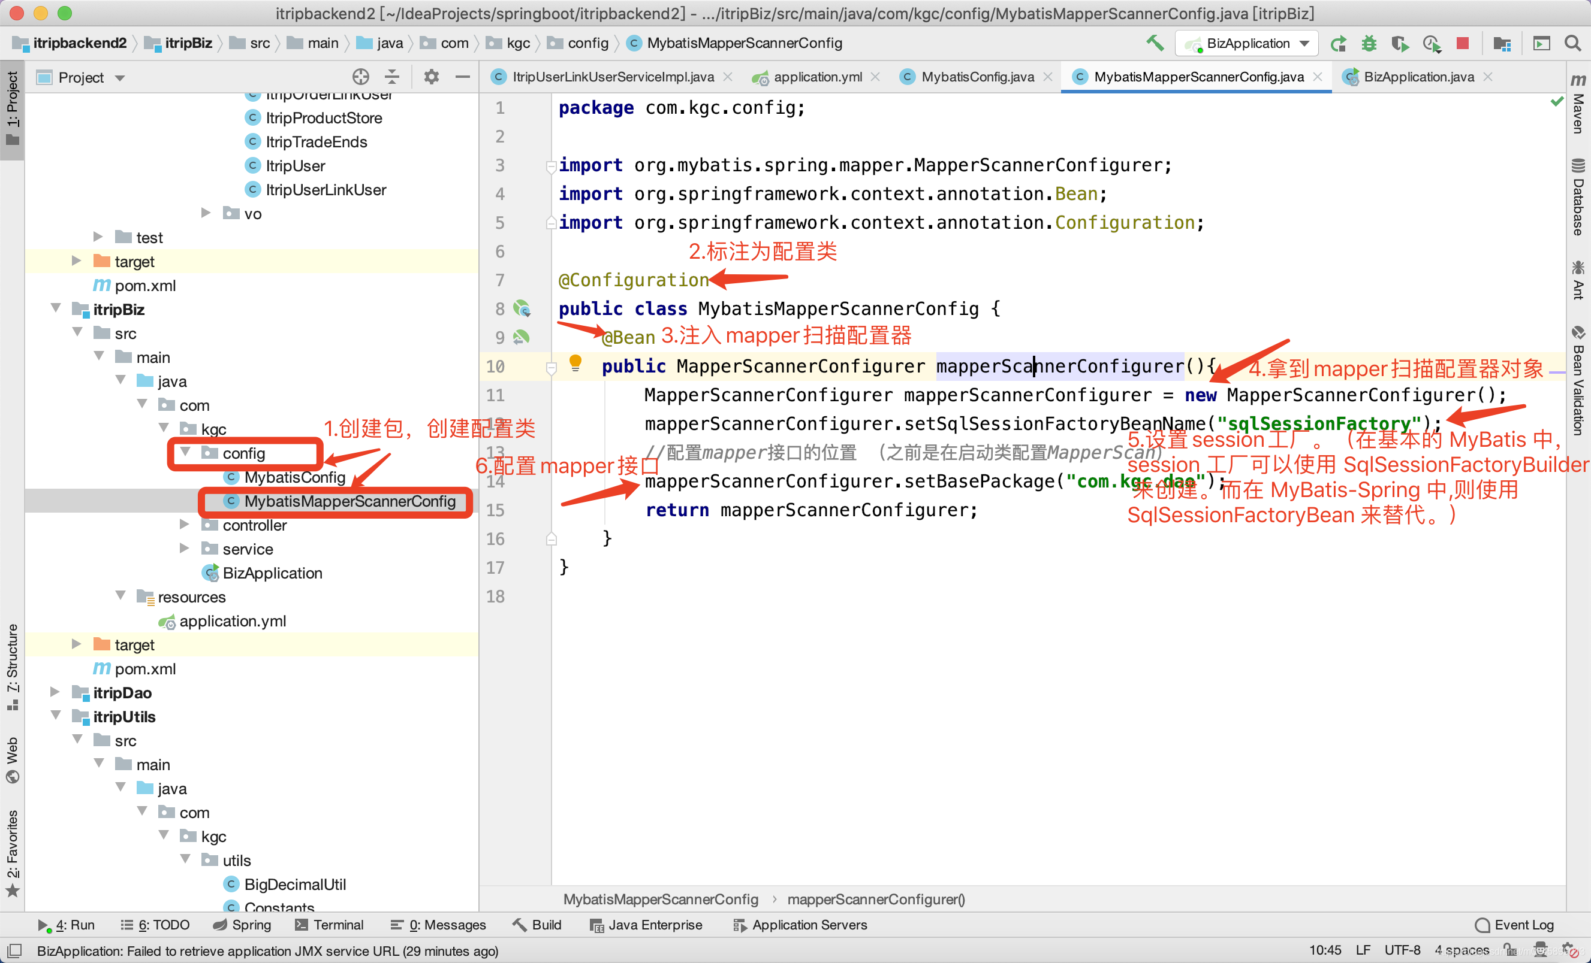Rerun BizApplication with the green reload icon
This screenshot has height=963, width=1591.
1339,43
